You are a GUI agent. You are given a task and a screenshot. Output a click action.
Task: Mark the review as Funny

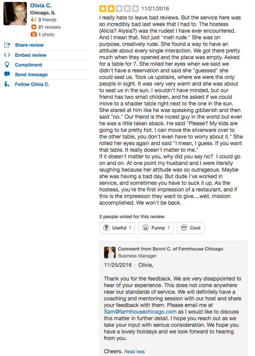[156, 228]
